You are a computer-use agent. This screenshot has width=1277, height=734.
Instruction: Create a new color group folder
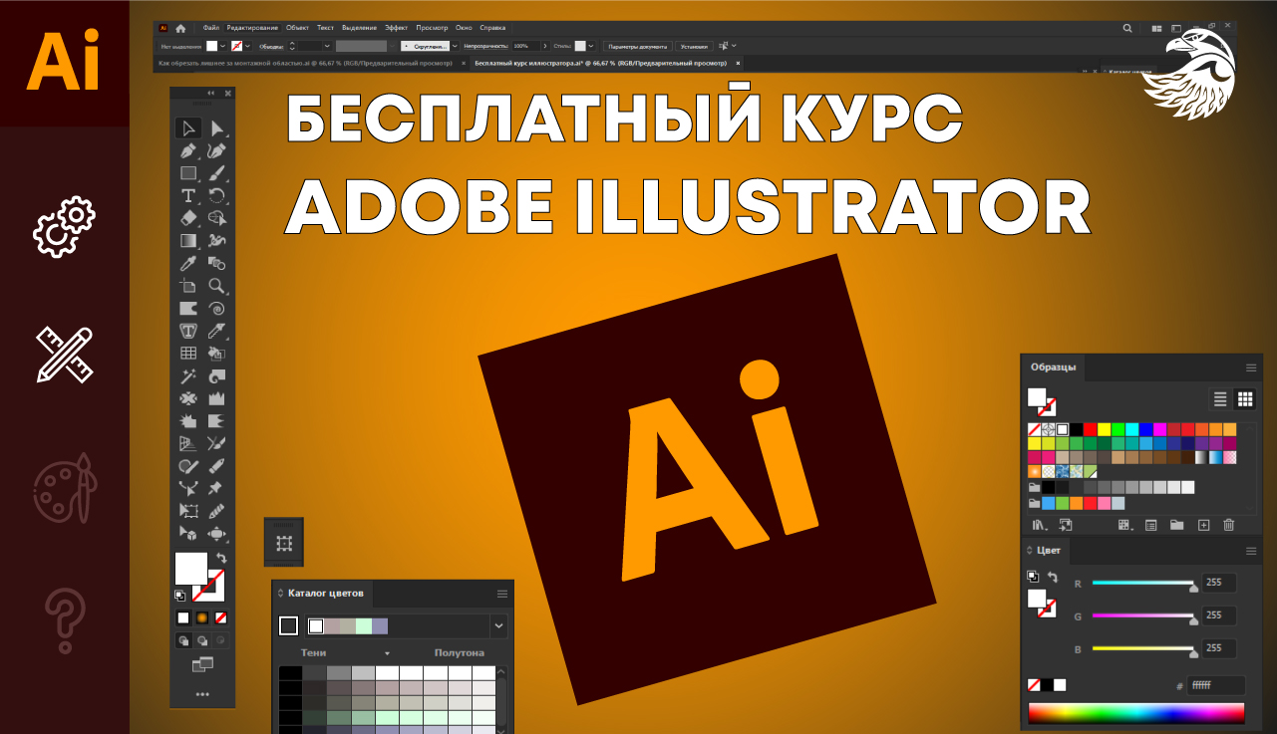click(1176, 525)
